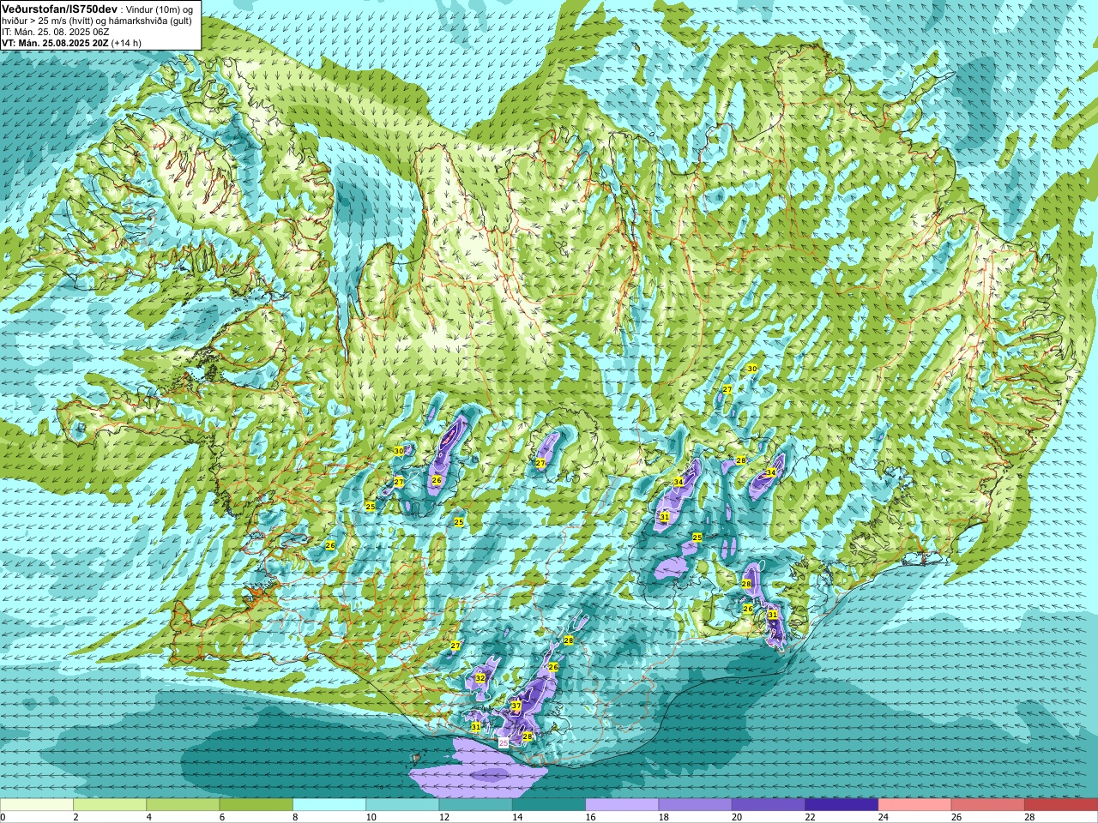Click the red legend swatch above 28 m/s

click(x=1061, y=805)
